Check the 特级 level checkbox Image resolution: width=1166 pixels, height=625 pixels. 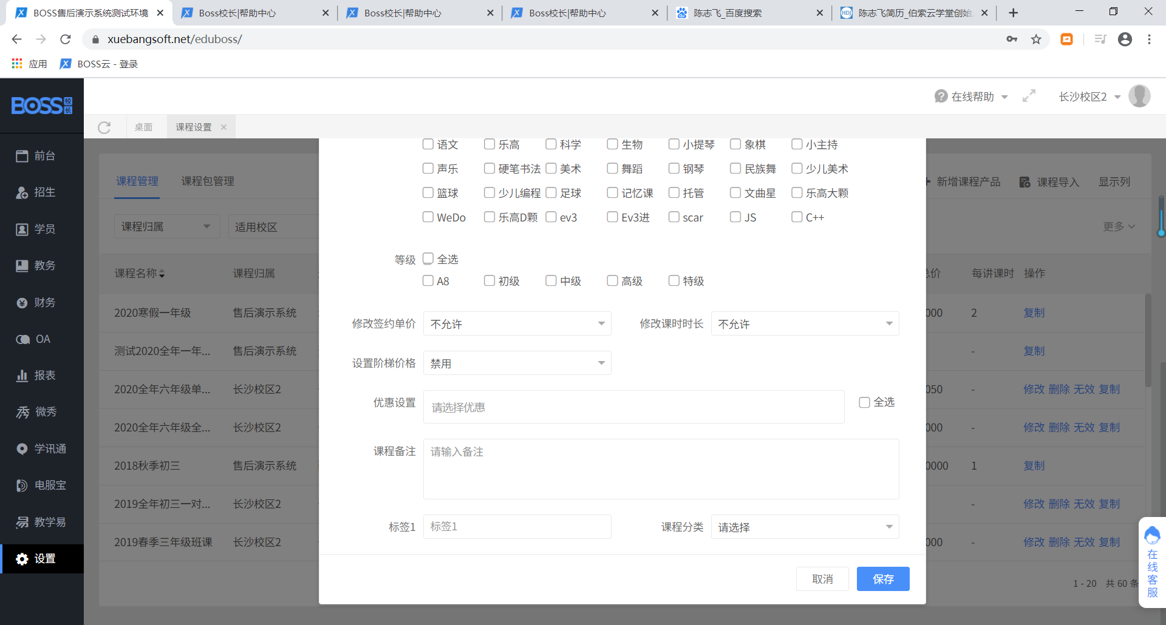[673, 280]
